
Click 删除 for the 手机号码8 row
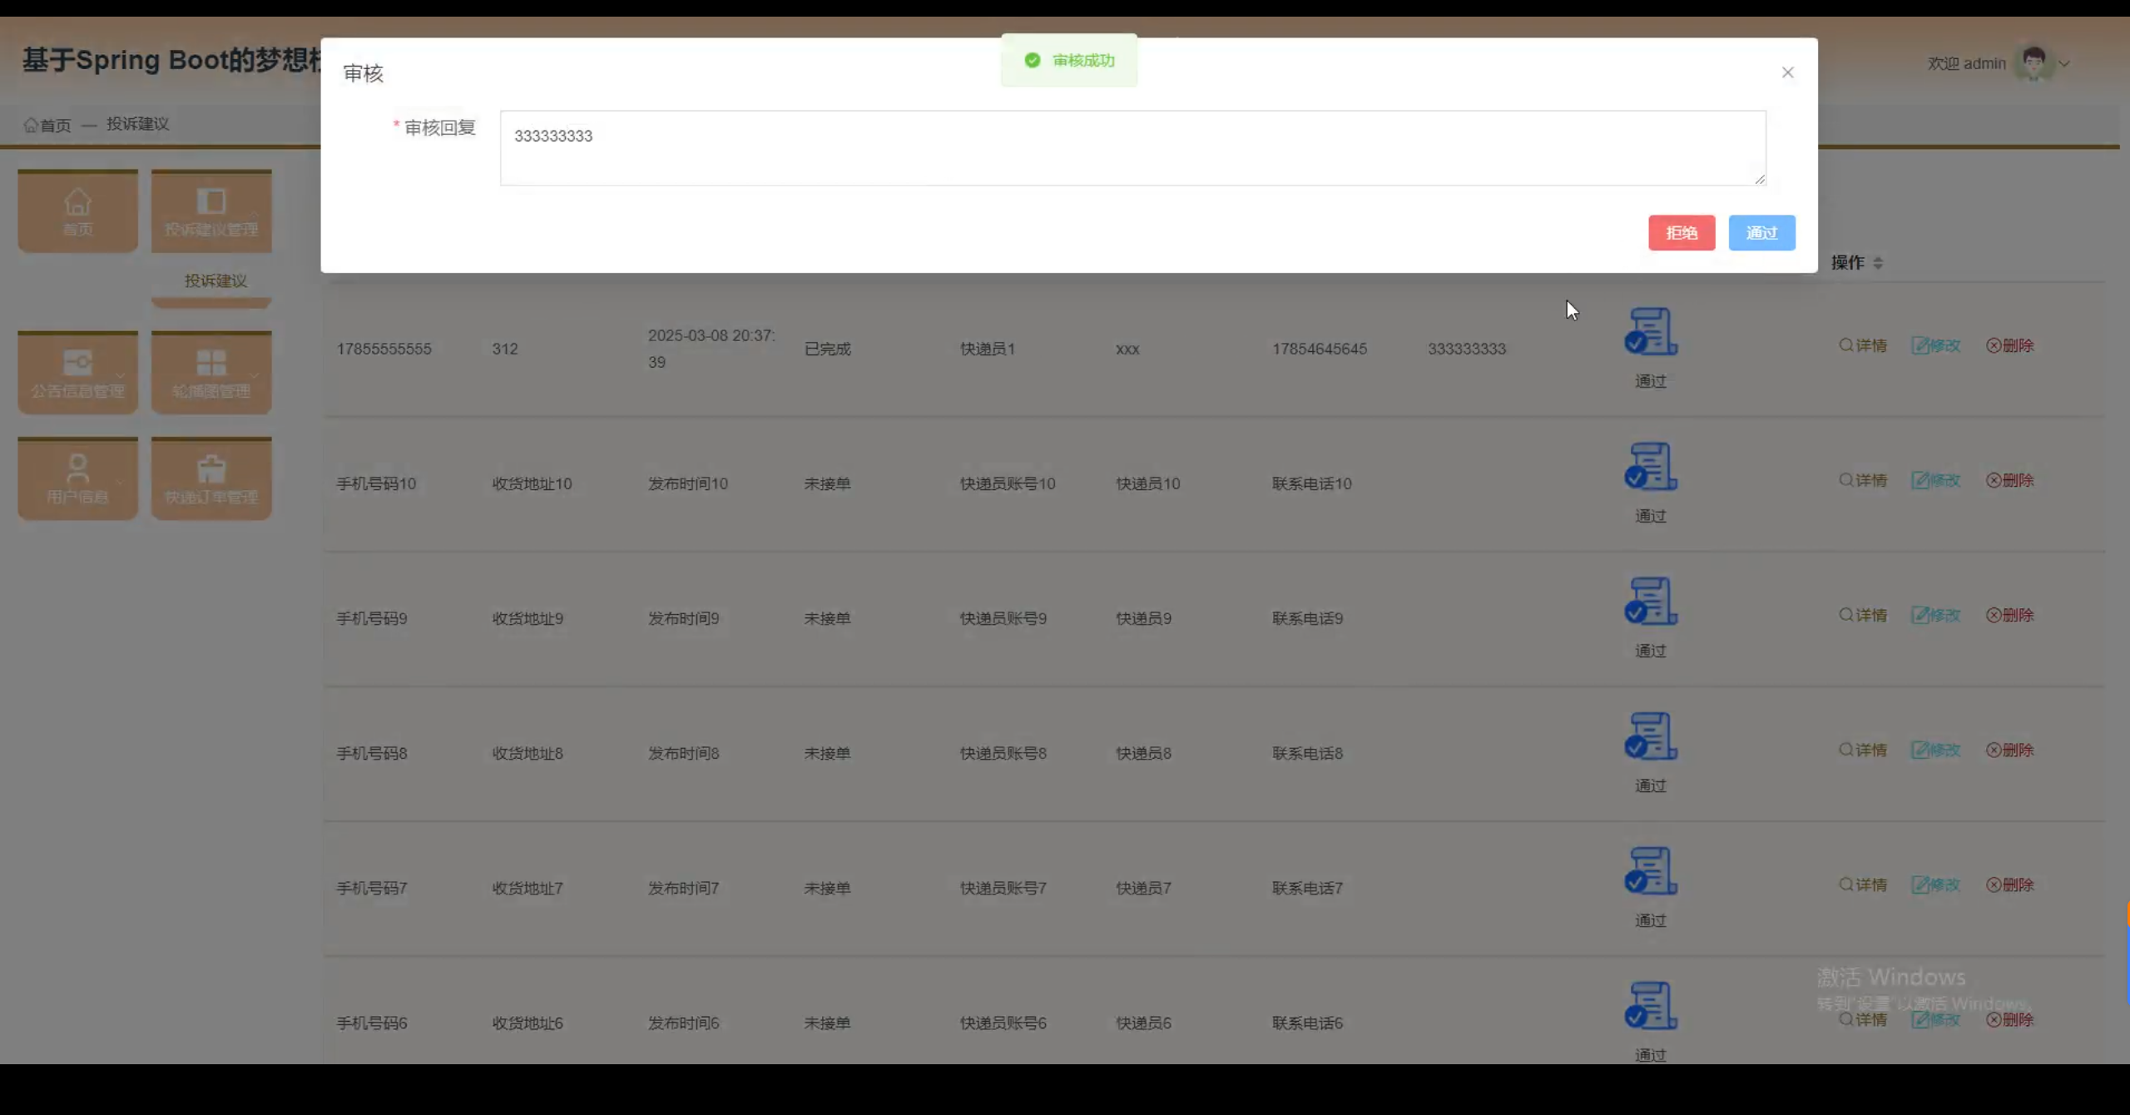[x=2009, y=750]
